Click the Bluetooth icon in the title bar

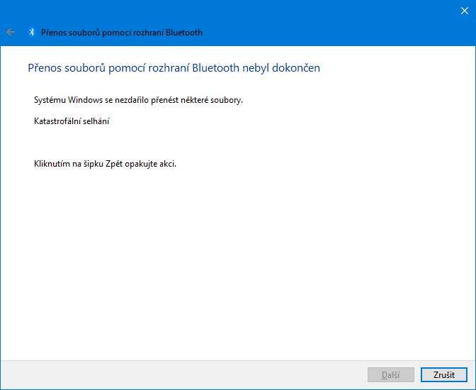(x=32, y=32)
